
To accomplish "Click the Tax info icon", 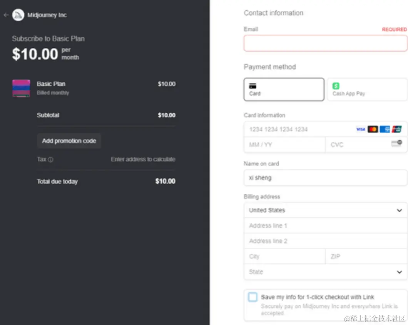I will coord(50,160).
